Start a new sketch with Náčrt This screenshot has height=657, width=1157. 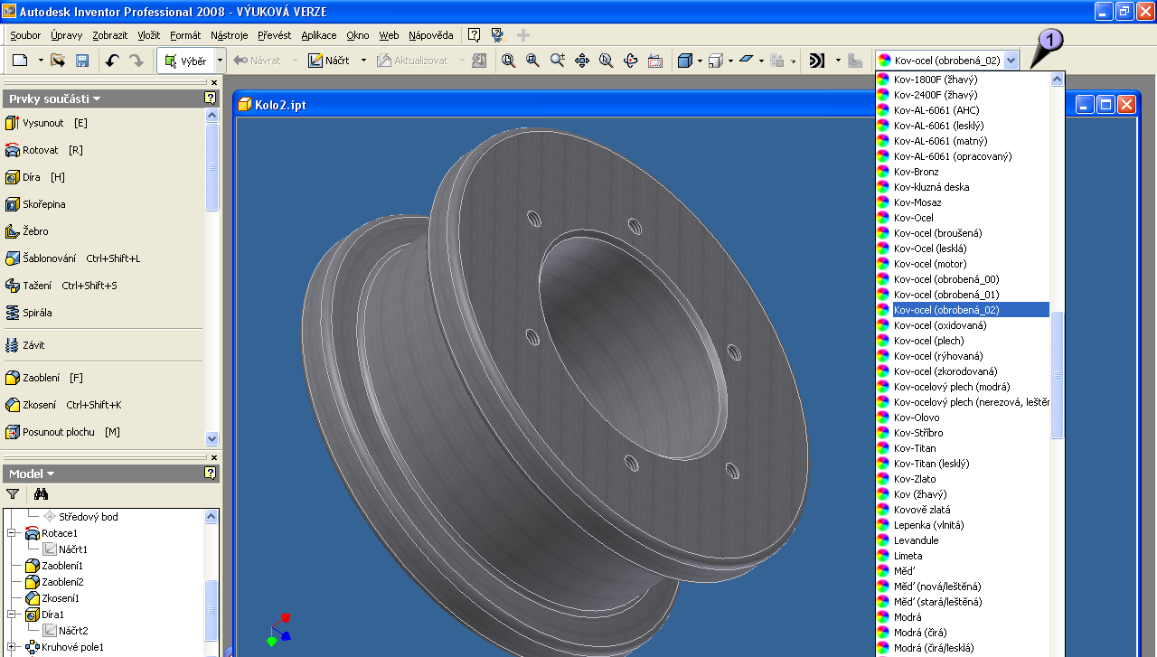328,61
